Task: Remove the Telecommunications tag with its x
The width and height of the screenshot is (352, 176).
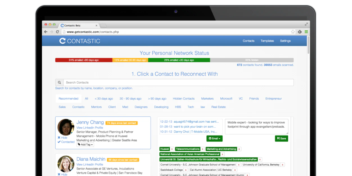Action: (x=202, y=149)
